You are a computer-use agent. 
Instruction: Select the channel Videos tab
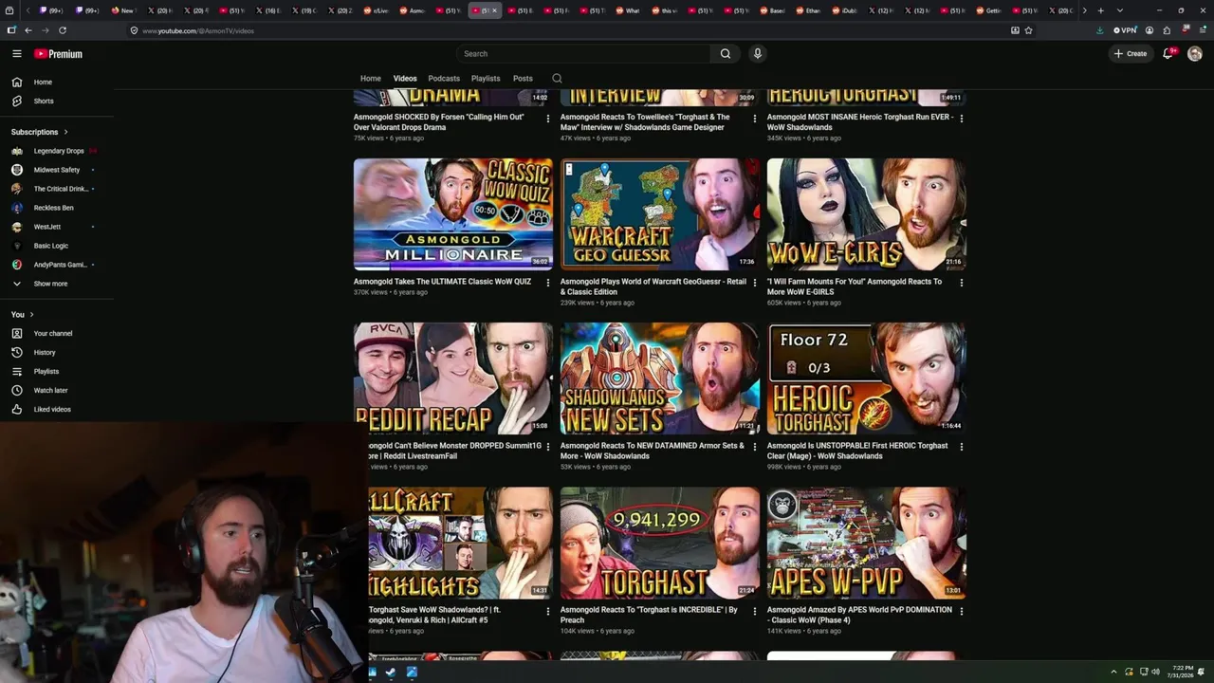(405, 79)
